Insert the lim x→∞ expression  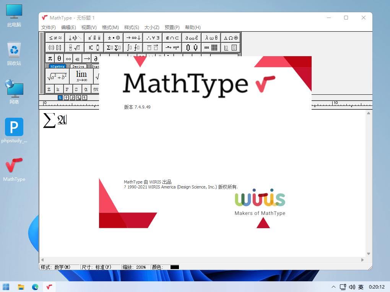[81, 76]
